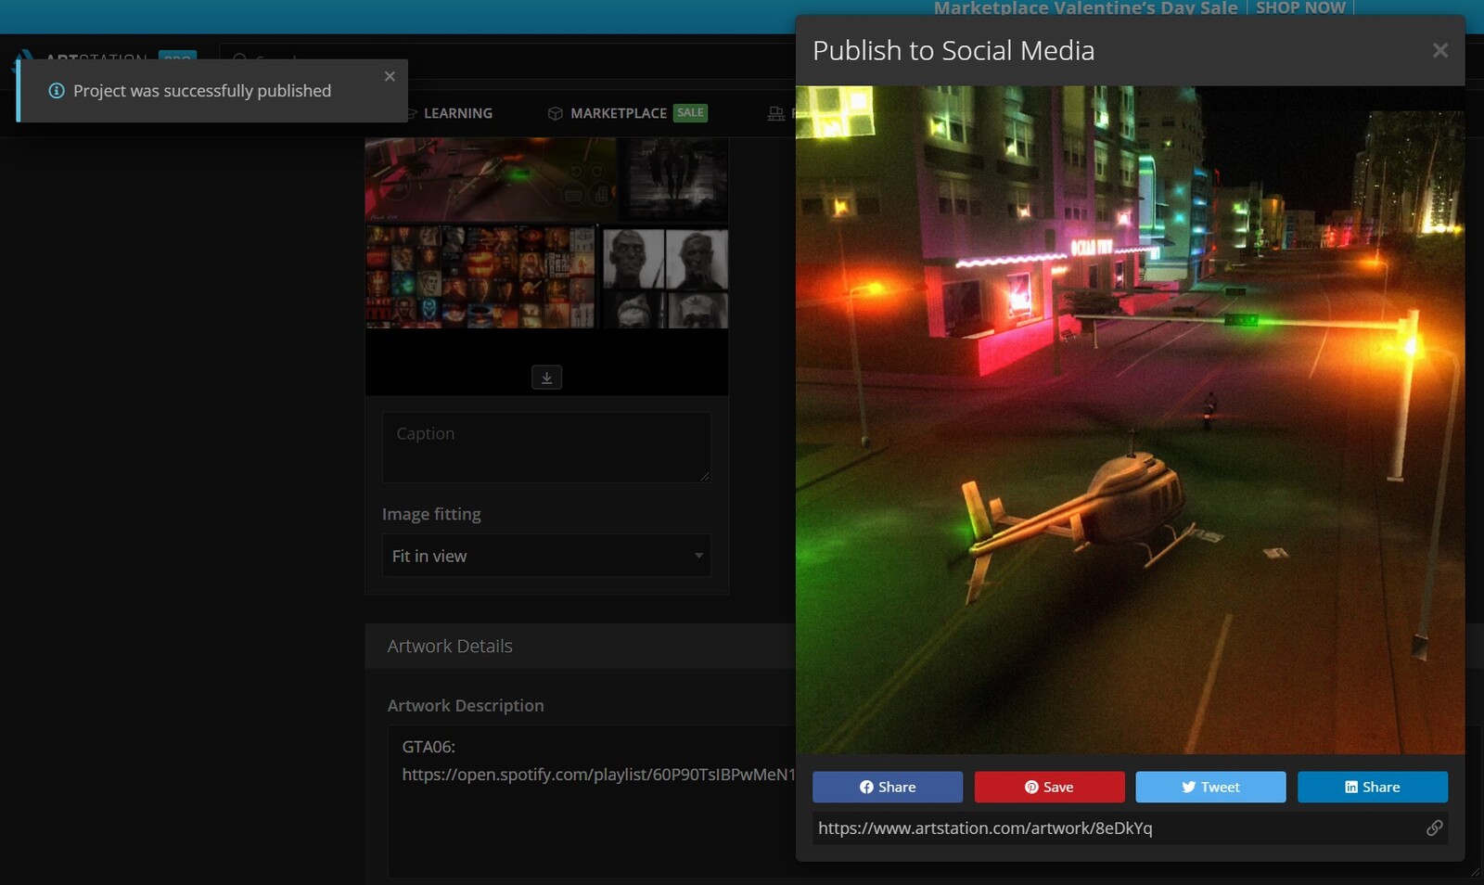Image resolution: width=1484 pixels, height=885 pixels.
Task: Select the dark figure thumbnail
Action: (x=673, y=180)
